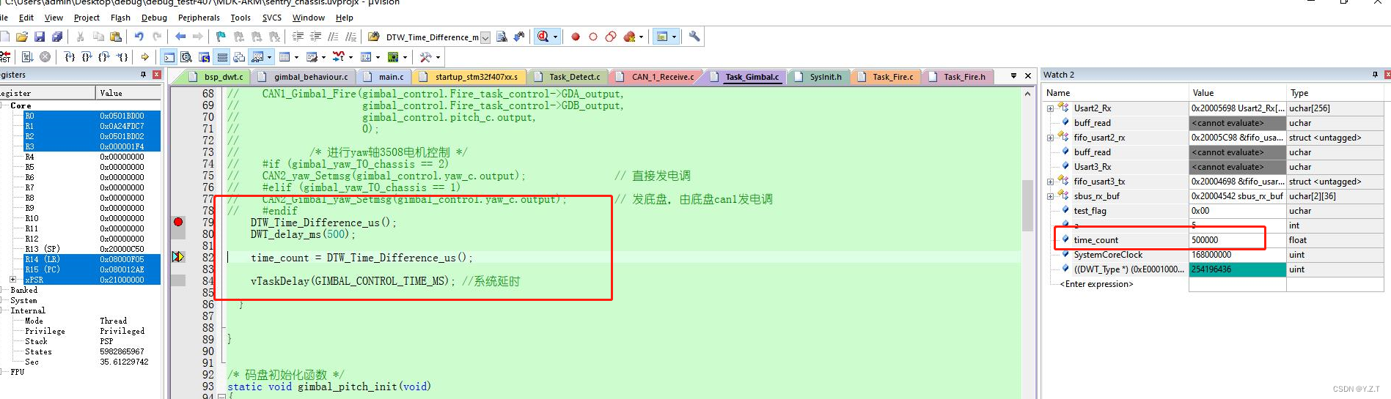Open the Peripherals menu

pos(199,18)
